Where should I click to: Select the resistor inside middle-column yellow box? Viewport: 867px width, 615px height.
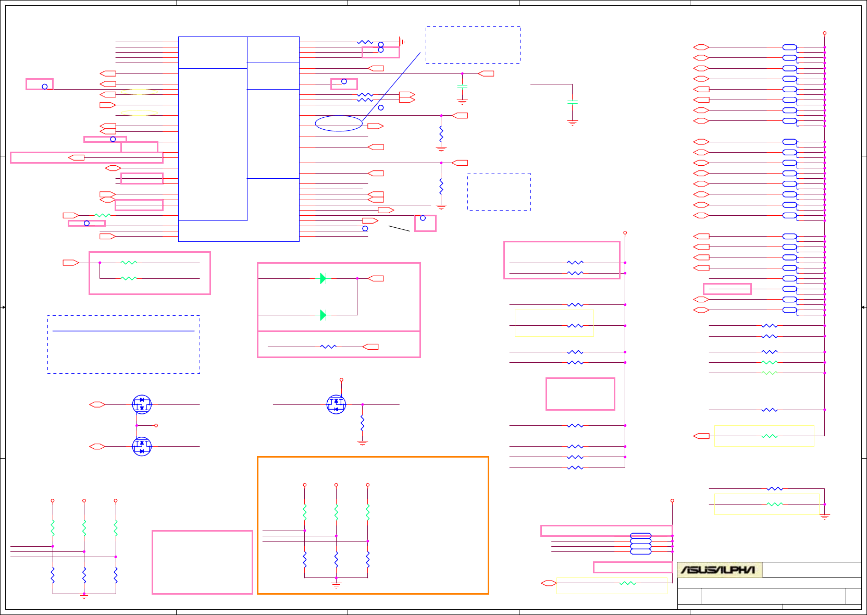tap(575, 326)
